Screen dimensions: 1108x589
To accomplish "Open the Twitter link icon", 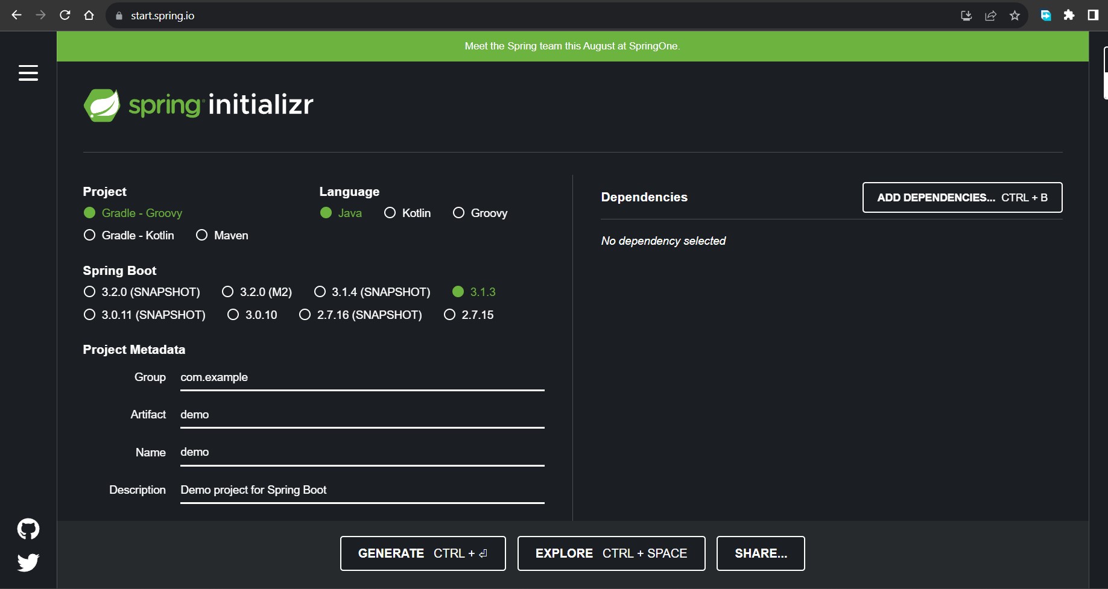I will [28, 562].
